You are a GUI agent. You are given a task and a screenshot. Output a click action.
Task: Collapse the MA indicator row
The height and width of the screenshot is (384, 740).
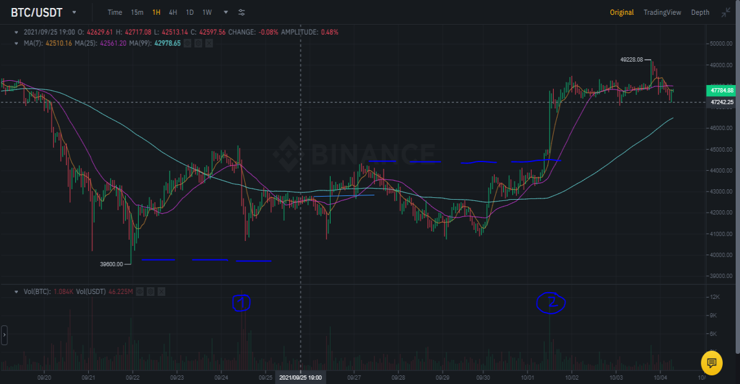17,43
